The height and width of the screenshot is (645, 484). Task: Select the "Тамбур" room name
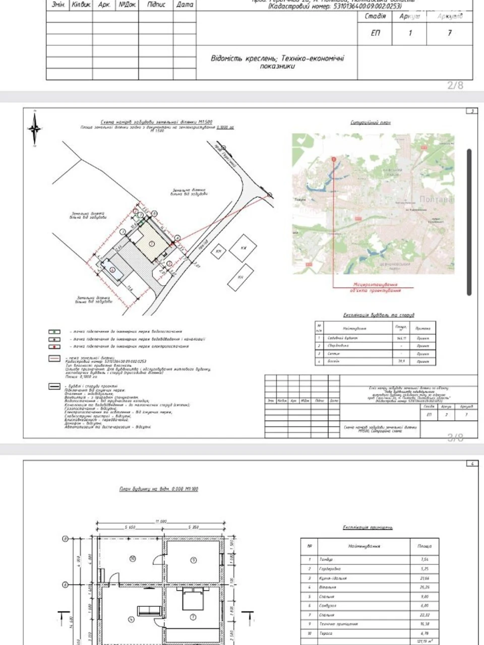pos(326,559)
